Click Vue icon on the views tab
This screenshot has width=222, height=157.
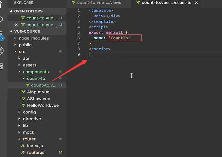(73, 3)
